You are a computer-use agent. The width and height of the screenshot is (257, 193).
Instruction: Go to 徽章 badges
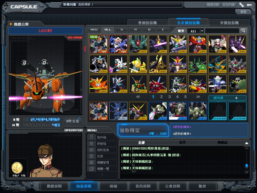(202, 186)
